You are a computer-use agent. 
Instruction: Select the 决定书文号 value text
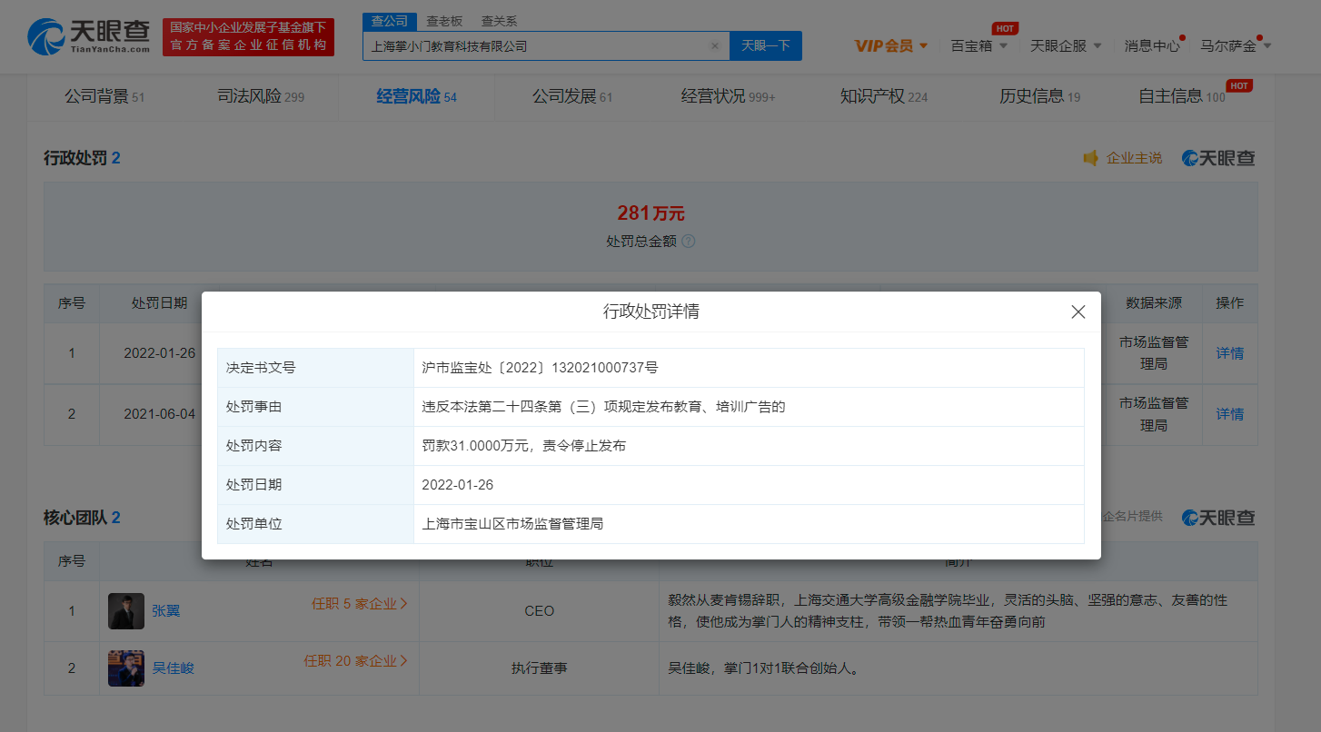(x=540, y=368)
